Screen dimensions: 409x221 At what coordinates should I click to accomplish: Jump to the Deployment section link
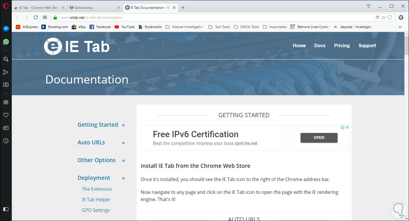pos(94,178)
